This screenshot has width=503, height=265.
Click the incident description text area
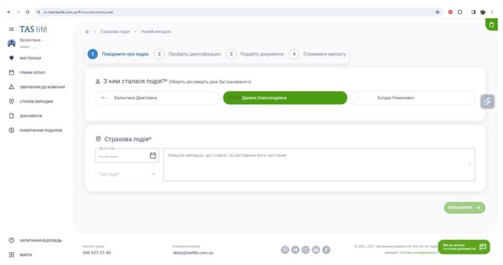(x=318, y=165)
